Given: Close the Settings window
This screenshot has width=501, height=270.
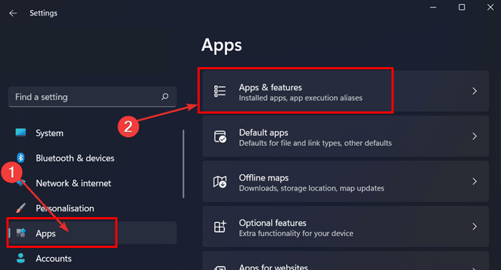Looking at the screenshot, I should 490,7.
